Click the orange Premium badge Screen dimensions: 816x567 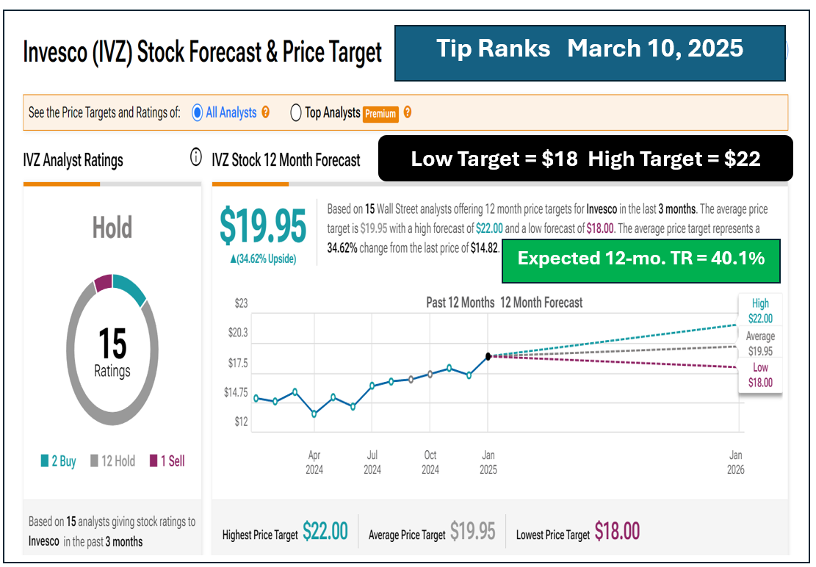pos(380,114)
